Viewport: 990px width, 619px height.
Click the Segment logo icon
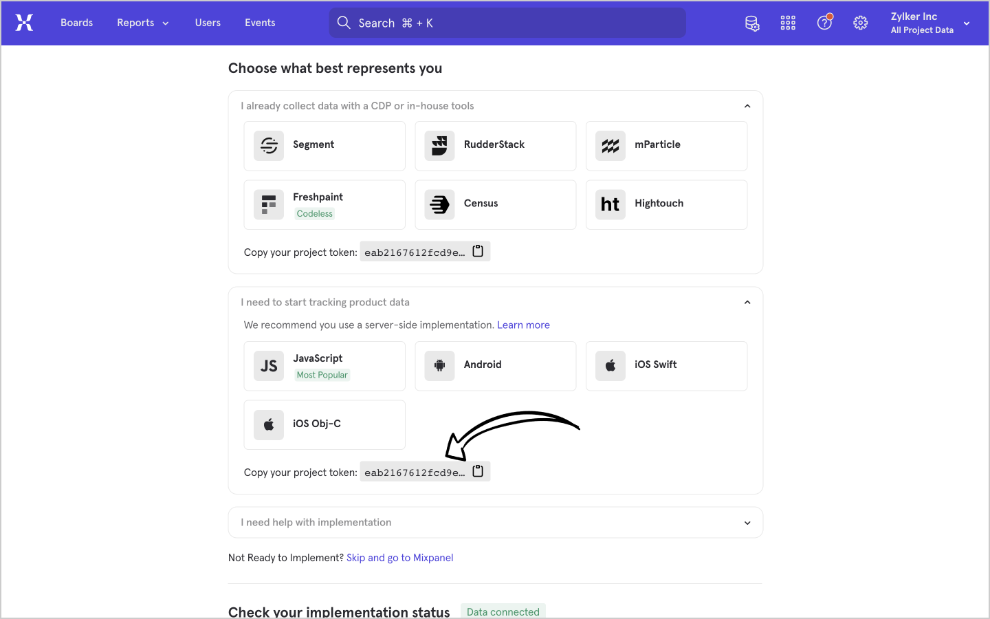coord(269,146)
